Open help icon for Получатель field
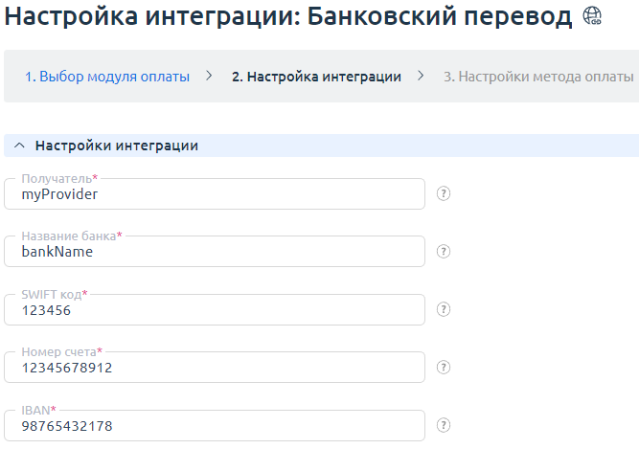Image resolution: width=639 pixels, height=449 pixels. point(444,193)
